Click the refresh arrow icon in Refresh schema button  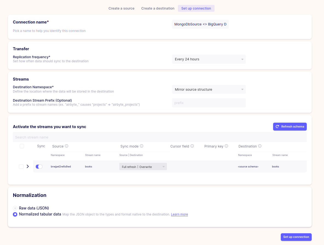click(x=277, y=126)
